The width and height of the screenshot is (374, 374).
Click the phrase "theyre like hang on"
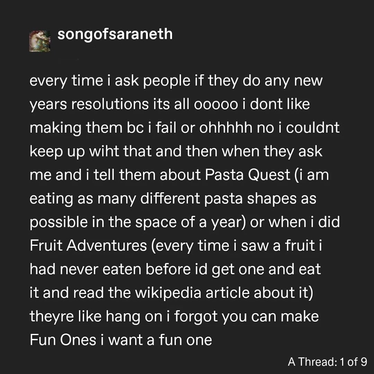pos(96,316)
